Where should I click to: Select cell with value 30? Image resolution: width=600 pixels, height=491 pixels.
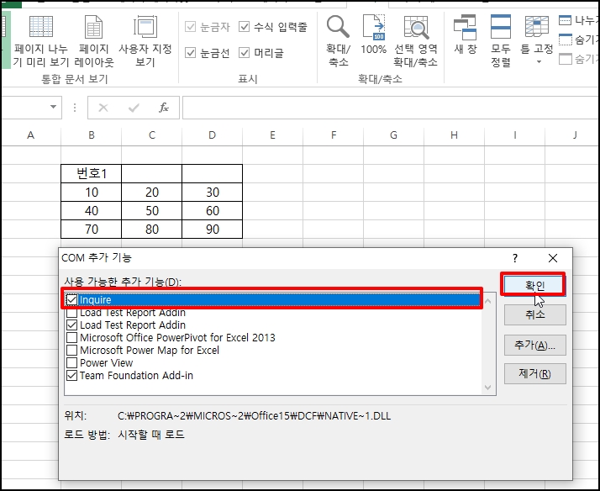point(213,193)
